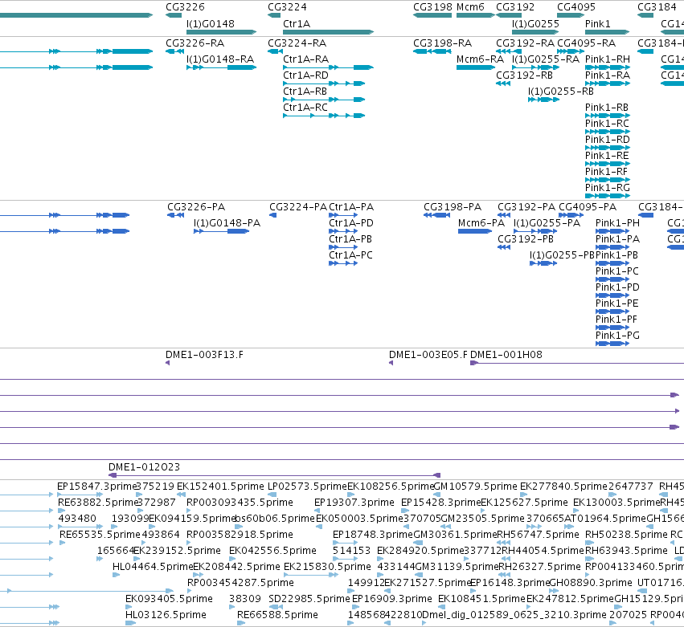The height and width of the screenshot is (627, 684).
Task: Click the EP15847.3prime EST label
Action: tap(97, 487)
